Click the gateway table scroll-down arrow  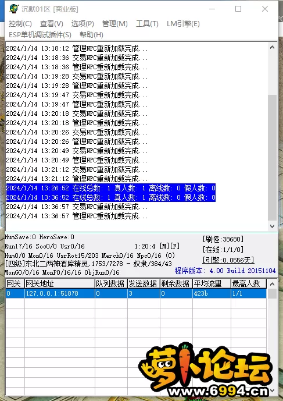pos(273,391)
